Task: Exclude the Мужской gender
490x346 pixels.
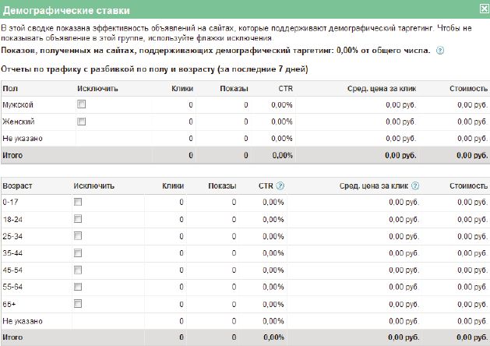Action: (x=81, y=104)
